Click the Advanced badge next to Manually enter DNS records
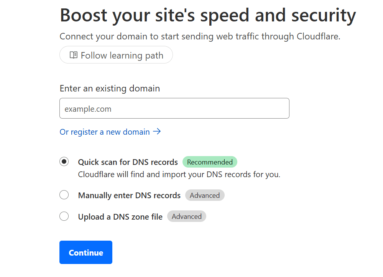383x277 pixels. (x=205, y=195)
